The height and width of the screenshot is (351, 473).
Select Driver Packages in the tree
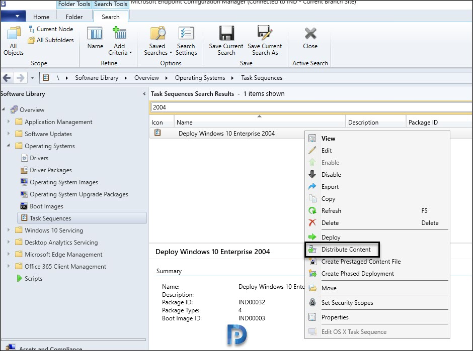coord(46,170)
